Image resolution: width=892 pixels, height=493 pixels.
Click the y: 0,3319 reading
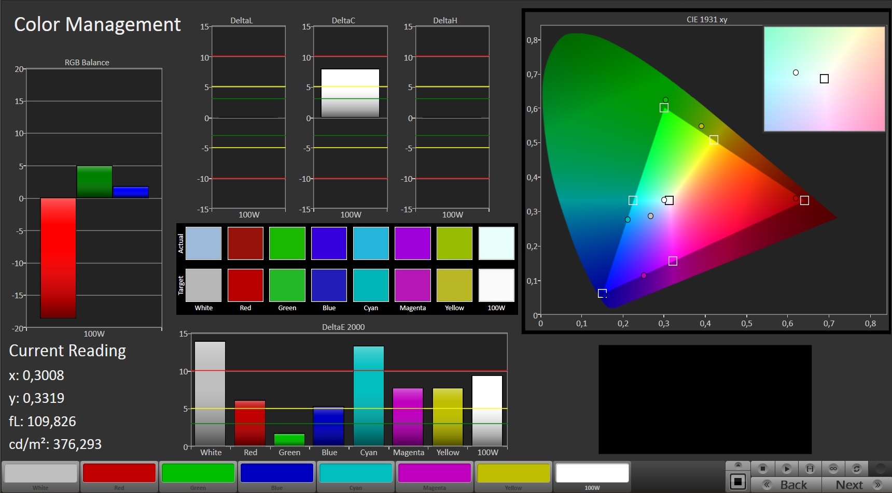coord(36,398)
